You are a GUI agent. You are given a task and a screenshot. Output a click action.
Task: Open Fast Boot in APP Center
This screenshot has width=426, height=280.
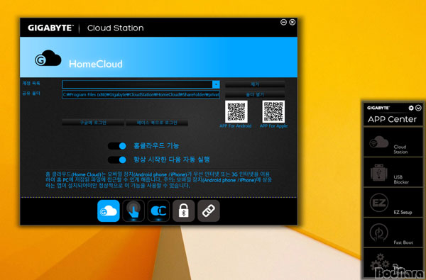tap(393, 233)
